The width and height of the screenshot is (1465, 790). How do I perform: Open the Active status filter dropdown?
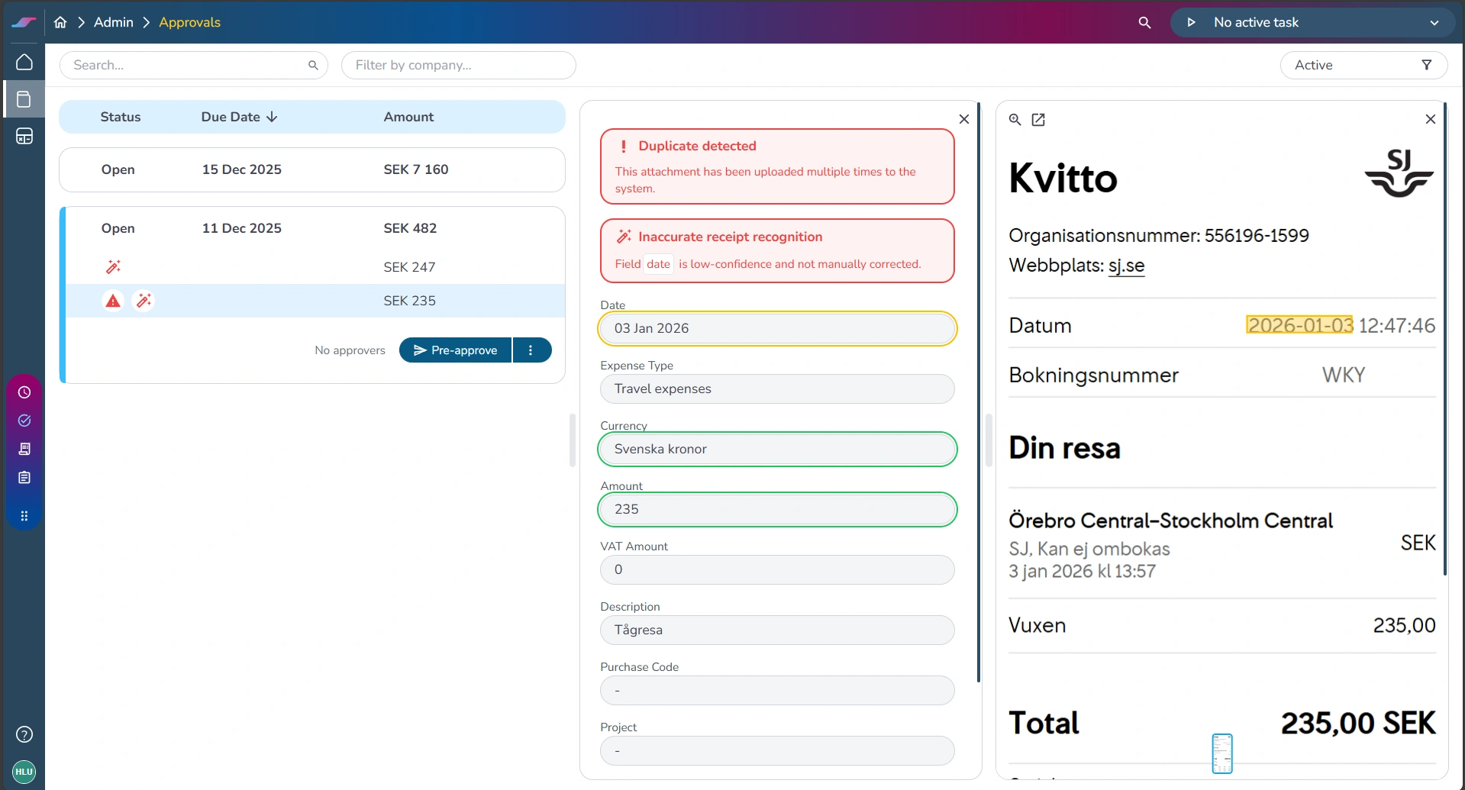click(x=1363, y=65)
